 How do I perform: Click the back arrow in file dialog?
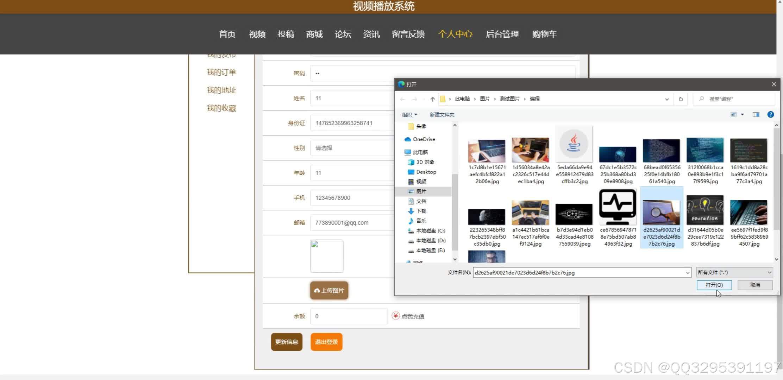[x=402, y=99]
